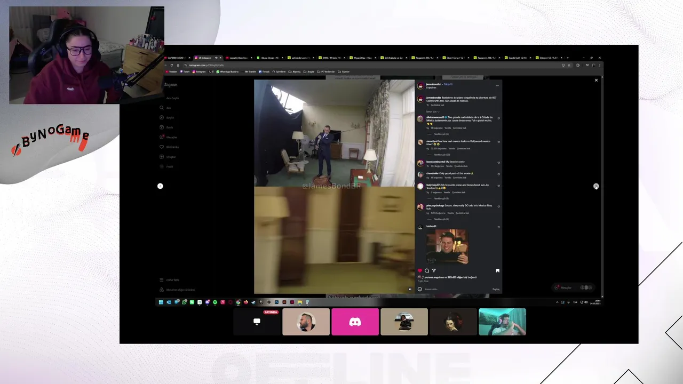The width and height of the screenshot is (683, 384).
Task: Select YAYINDA screen share tile
Action: click(257, 322)
